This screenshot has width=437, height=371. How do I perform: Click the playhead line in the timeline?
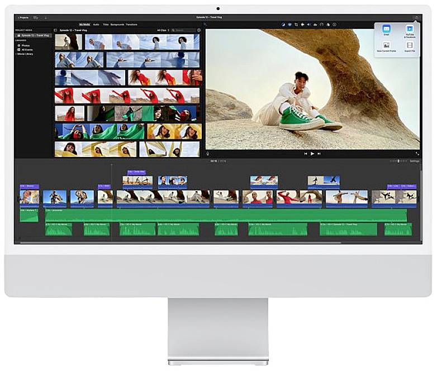coord(112,202)
